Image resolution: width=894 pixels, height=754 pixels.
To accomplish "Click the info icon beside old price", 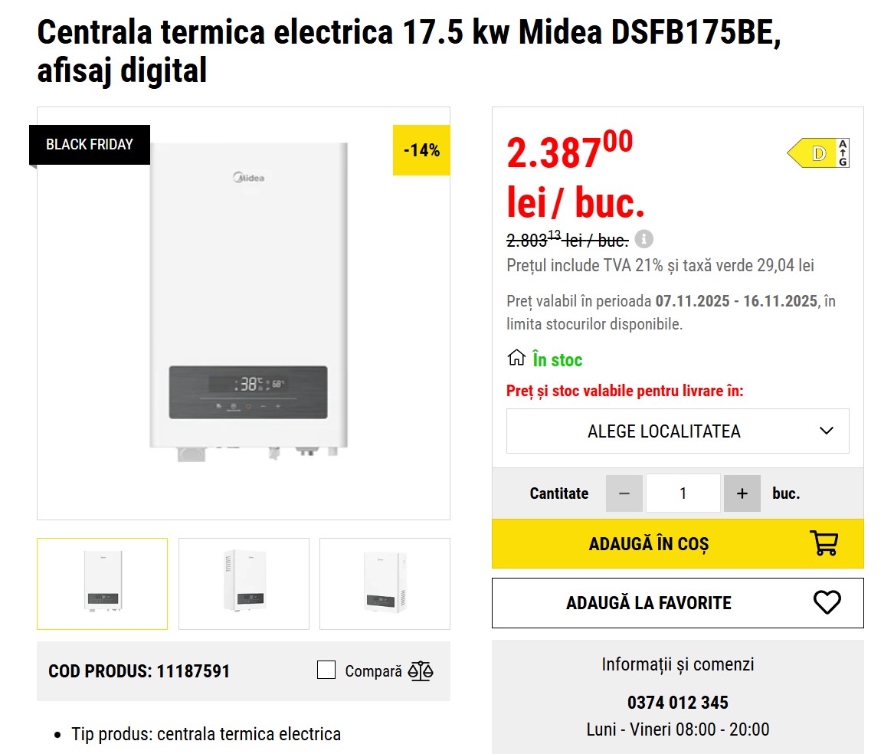I will click(x=644, y=239).
